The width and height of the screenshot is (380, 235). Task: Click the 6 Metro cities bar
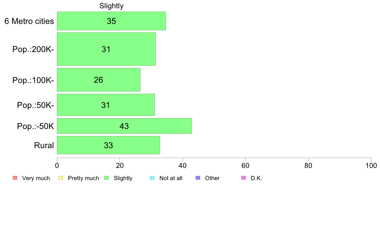(x=112, y=21)
